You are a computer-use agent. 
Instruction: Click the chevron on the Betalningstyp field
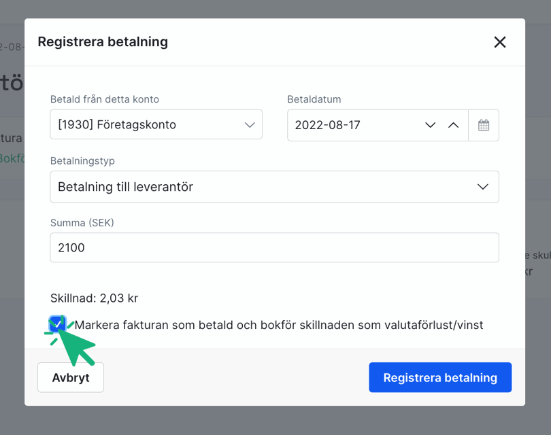click(x=483, y=186)
